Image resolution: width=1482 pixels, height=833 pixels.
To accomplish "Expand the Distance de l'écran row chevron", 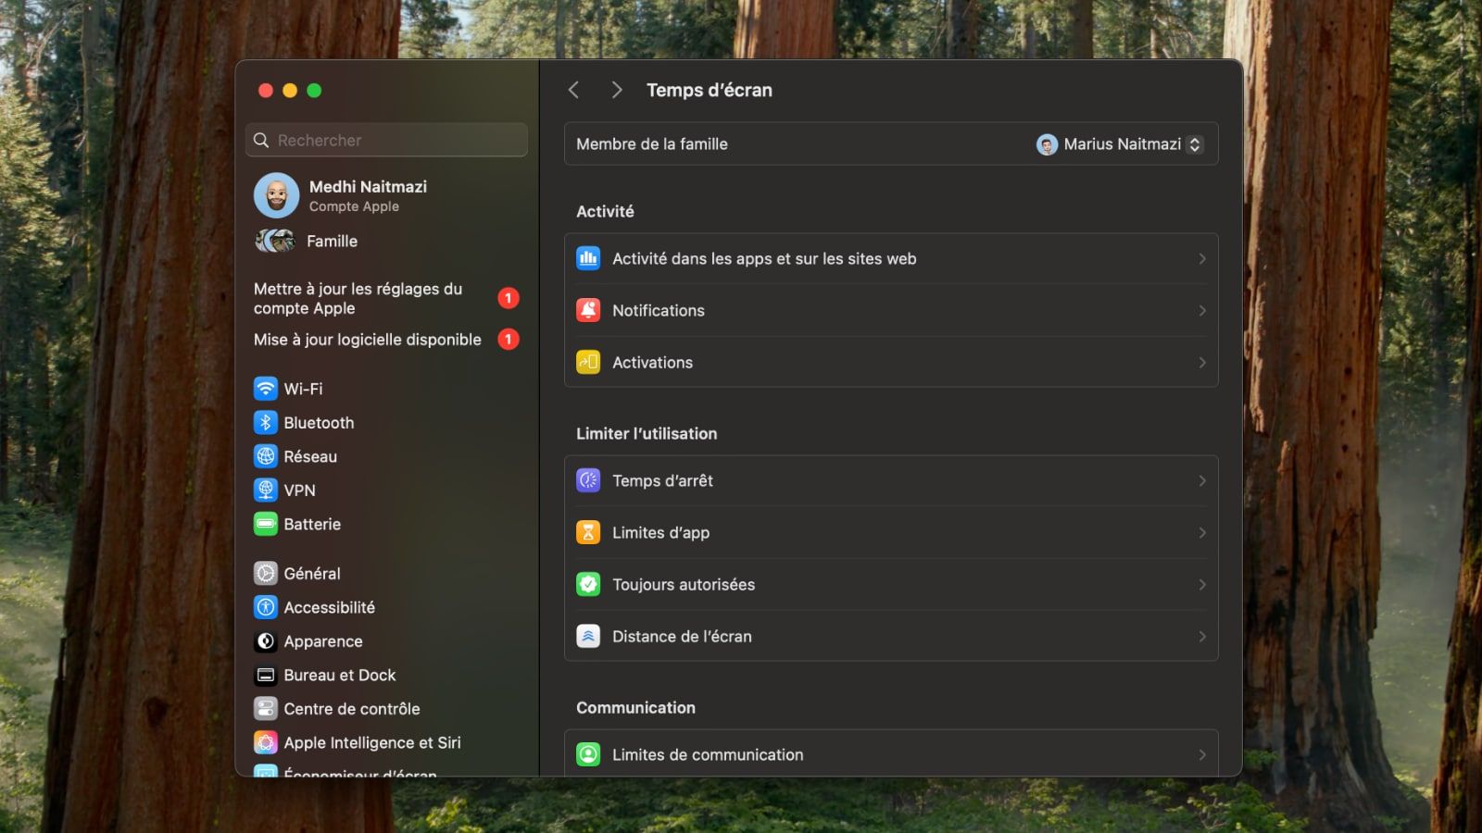I will tap(1201, 636).
